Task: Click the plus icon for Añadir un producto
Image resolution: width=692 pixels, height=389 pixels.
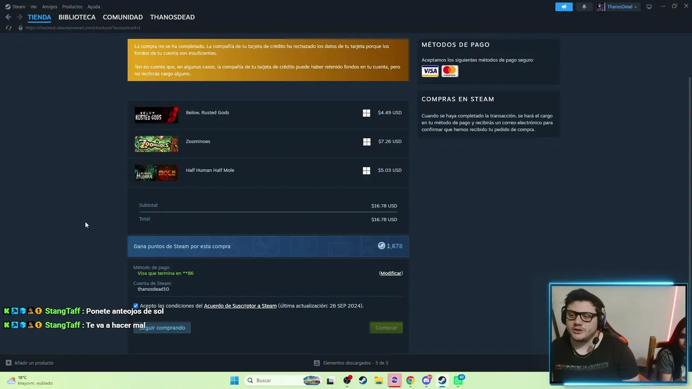Action: [8, 363]
